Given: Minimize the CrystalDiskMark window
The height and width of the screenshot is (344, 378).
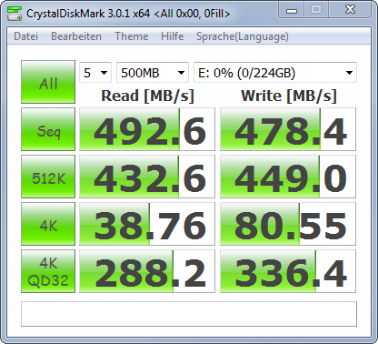Looking at the screenshot, I should pyautogui.click(x=292, y=10).
